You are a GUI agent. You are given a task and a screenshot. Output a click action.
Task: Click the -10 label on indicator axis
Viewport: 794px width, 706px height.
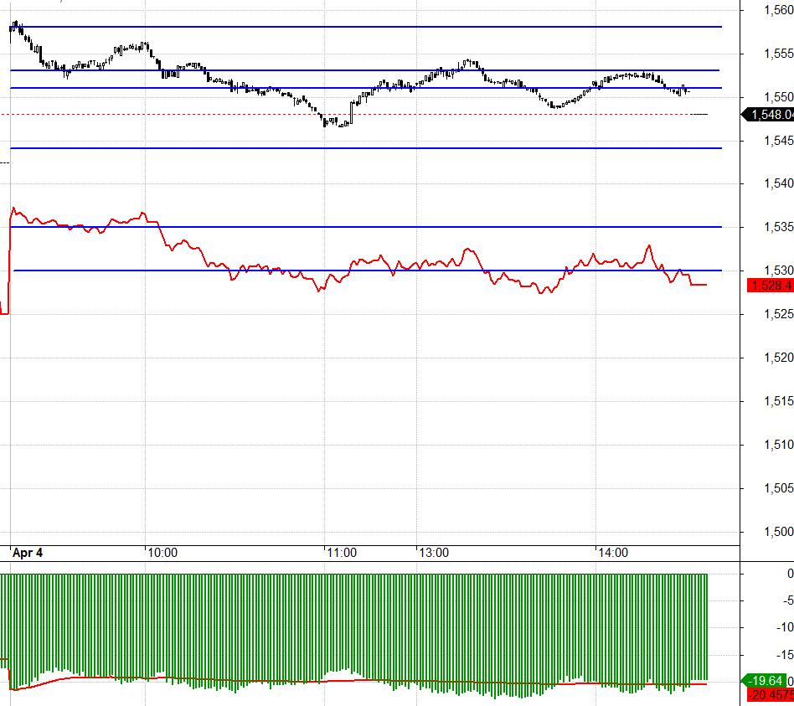[x=784, y=627]
